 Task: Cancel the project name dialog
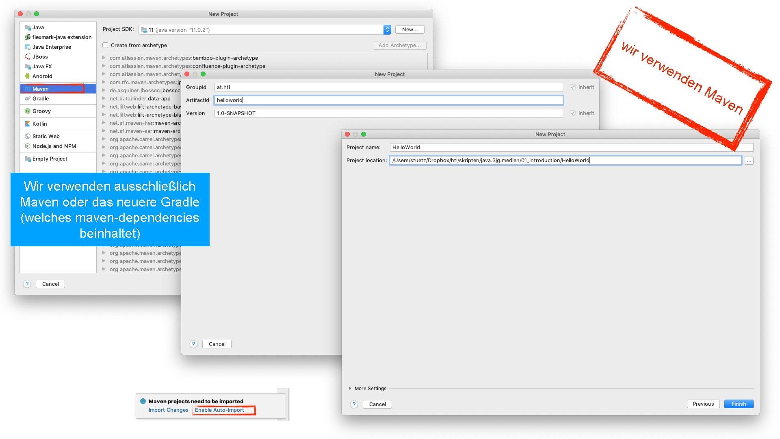pos(377,404)
